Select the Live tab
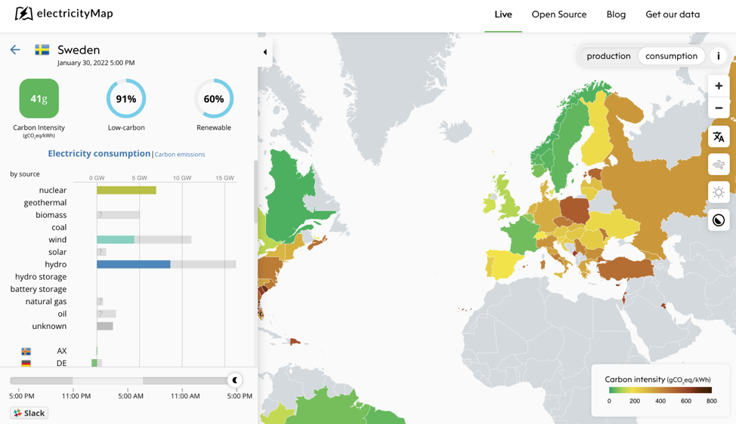Image resolution: width=736 pixels, height=424 pixels. [503, 14]
